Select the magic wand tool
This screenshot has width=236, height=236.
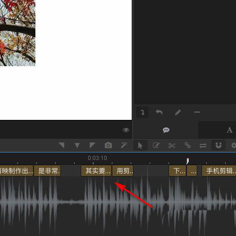pos(124,145)
